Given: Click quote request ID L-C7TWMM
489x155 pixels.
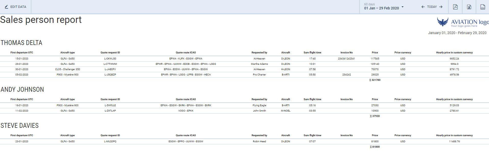Looking at the screenshot, I should coord(110,64).
